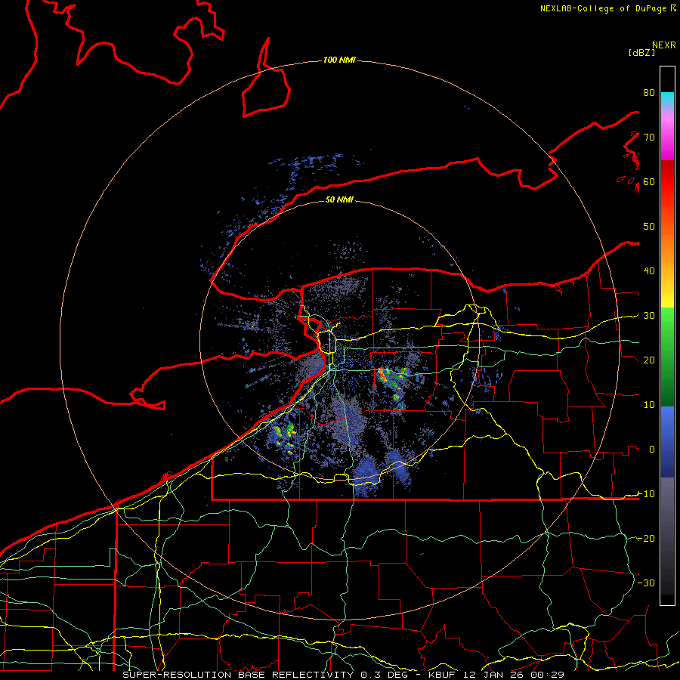
Task: Click the NEXR label above color scale
Action: 664,45
